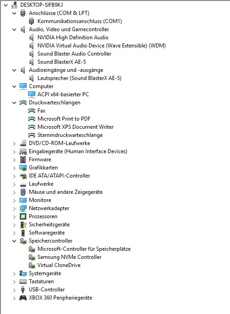The width and height of the screenshot is (230, 314).
Task: Click the XBOX 360 Peripheriegeräte gamepad icon
Action: [23, 298]
